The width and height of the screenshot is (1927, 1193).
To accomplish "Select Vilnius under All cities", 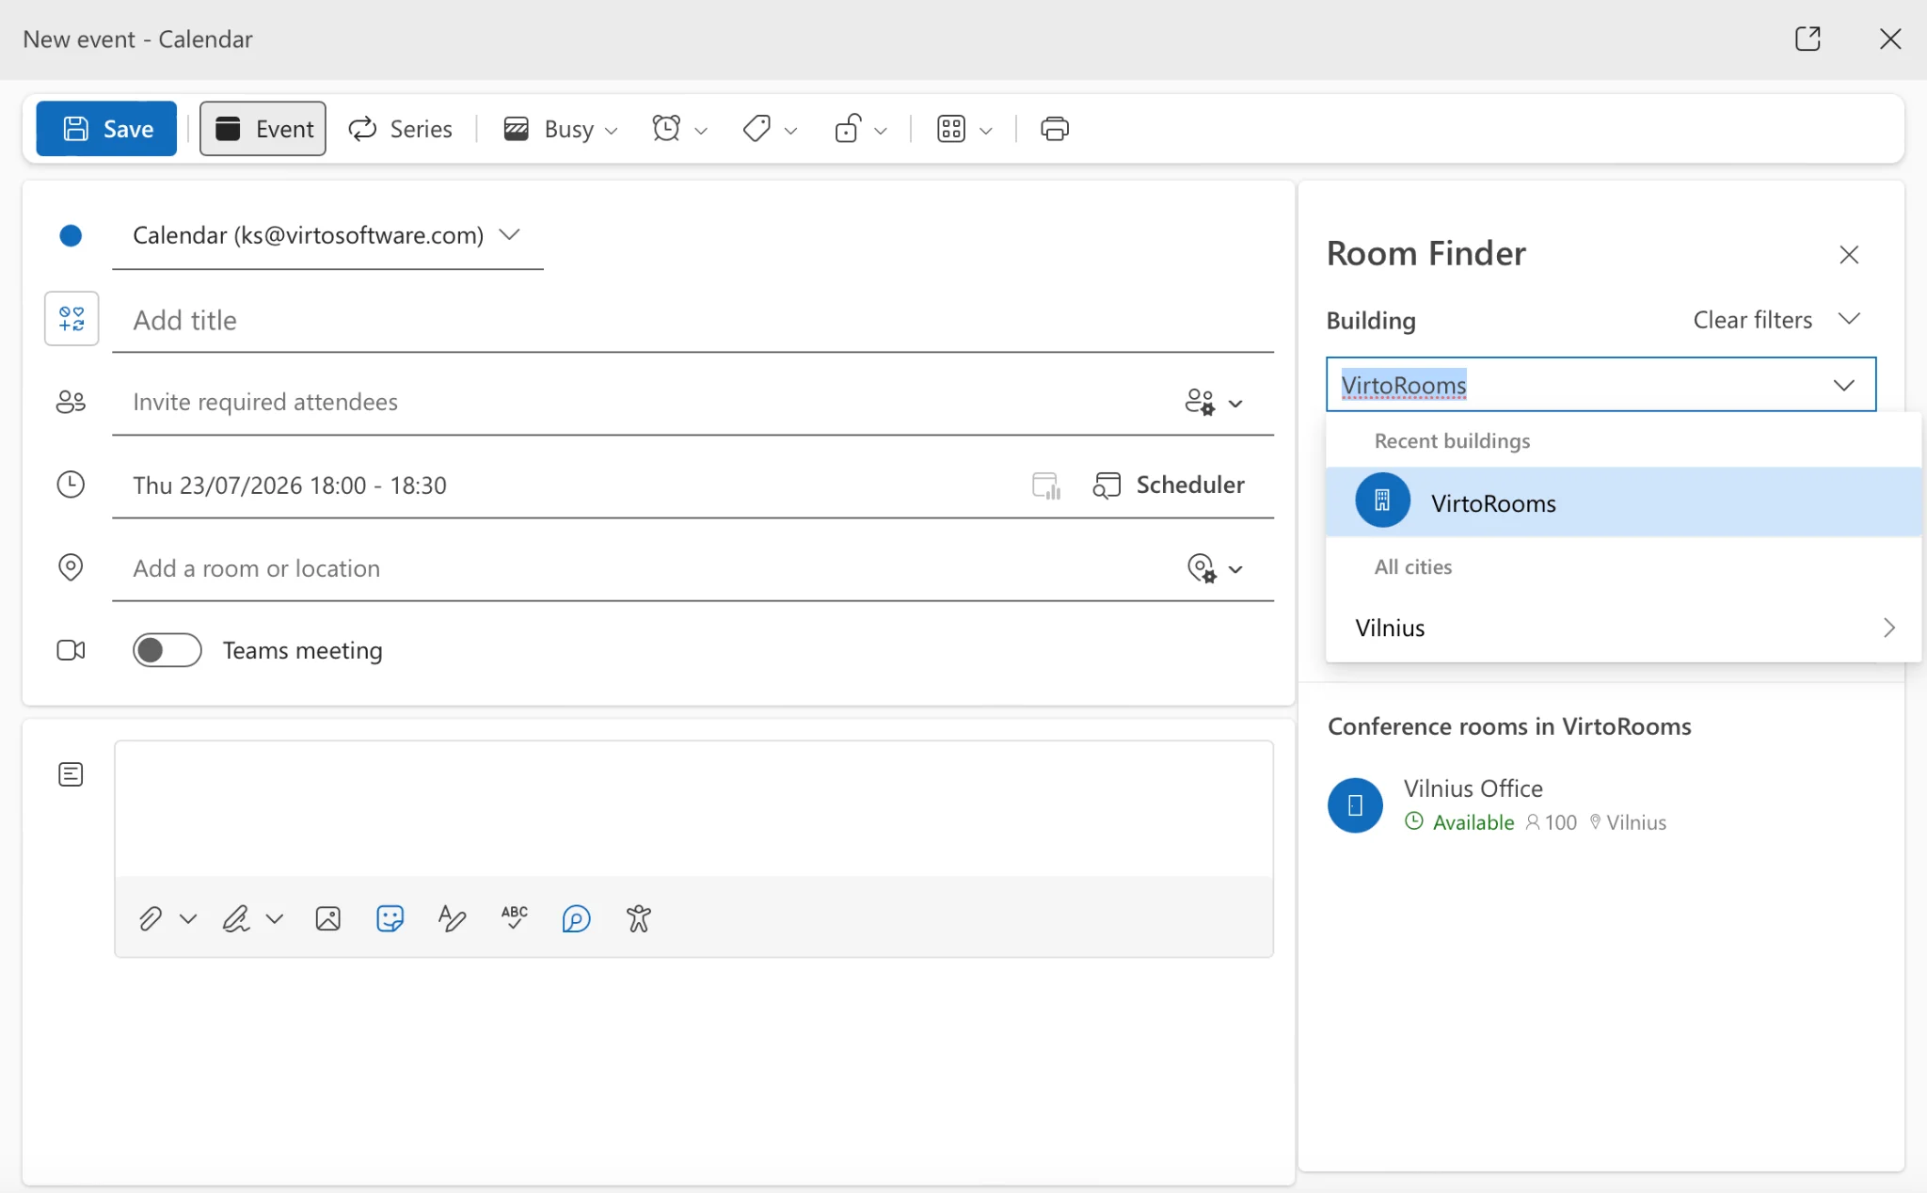I will tap(1623, 628).
